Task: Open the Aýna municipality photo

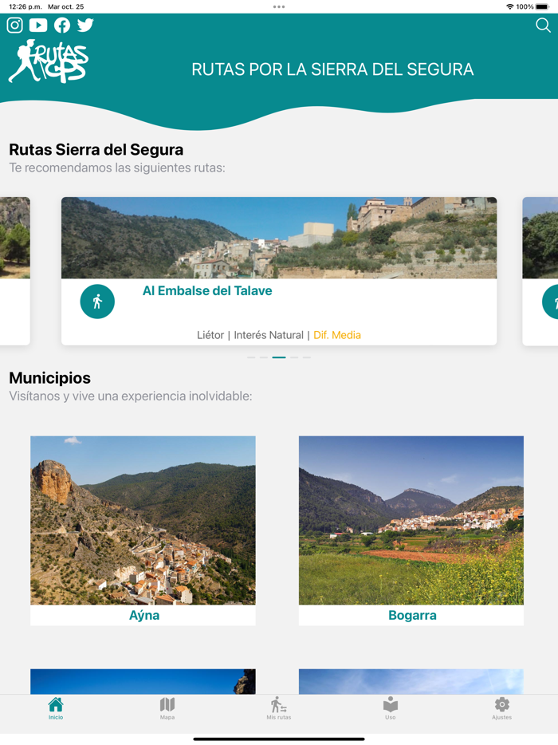Action: 143,520
